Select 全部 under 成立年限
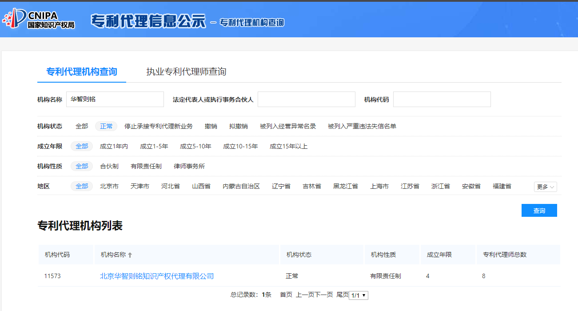Viewport: 578px width, 311px height. coord(82,146)
